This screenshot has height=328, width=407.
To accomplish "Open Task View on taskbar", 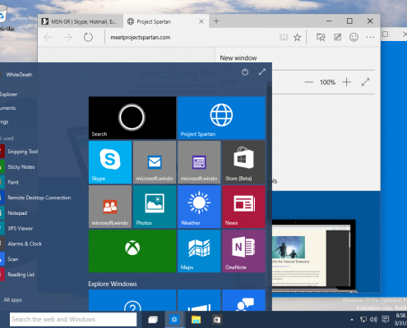I will [x=153, y=320].
